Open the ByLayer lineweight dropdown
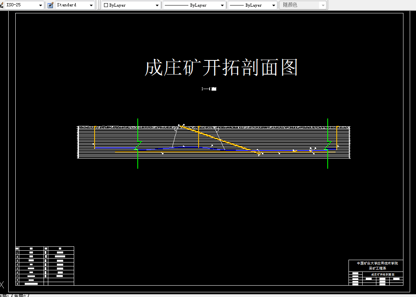The height and width of the screenshot is (297, 416). click(274, 5)
